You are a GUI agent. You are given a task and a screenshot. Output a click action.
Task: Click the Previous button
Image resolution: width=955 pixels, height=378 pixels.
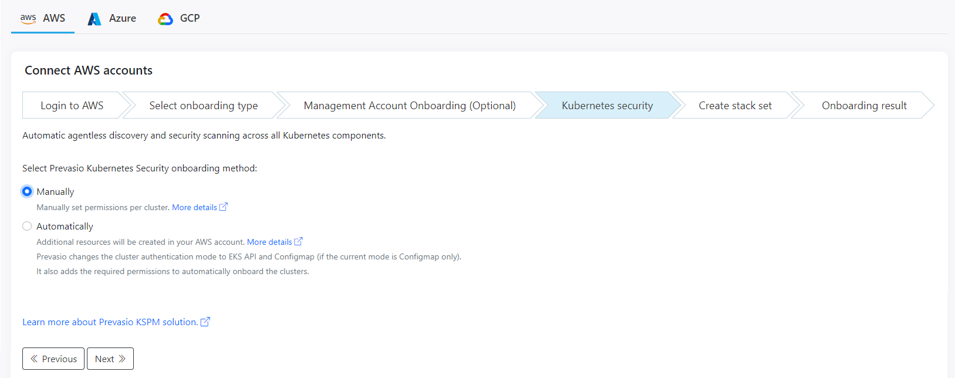pos(53,359)
